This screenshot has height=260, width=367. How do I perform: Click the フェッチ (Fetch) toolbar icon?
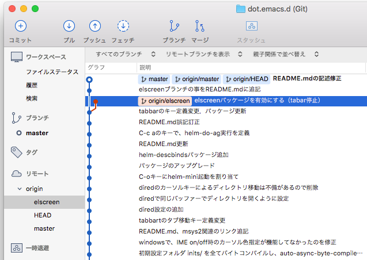pos(123,26)
